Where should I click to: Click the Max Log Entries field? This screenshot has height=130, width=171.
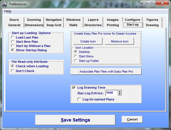tap(112, 93)
